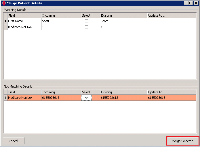Click Select column header in Matching Details
This screenshot has height=147, width=200.
(86, 16)
